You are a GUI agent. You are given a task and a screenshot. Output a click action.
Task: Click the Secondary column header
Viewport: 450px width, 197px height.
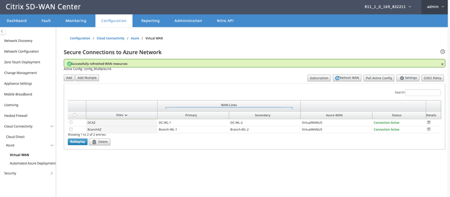point(265,115)
